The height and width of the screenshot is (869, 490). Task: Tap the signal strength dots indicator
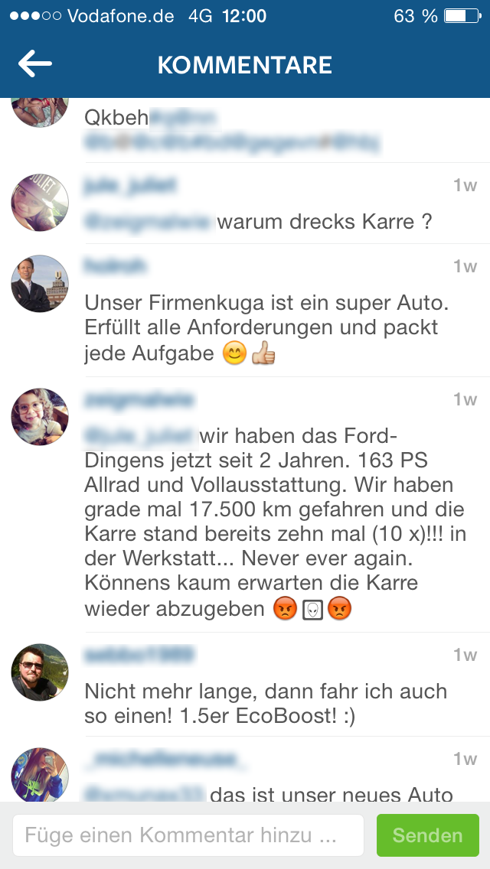click(x=35, y=15)
